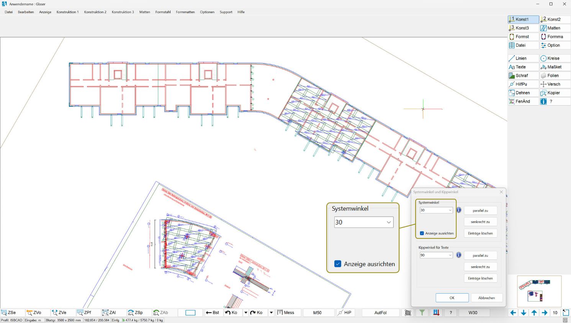Toggle Anzeige ausrichten in the dialog panel
This screenshot has width=571, height=323.
[x=422, y=233]
